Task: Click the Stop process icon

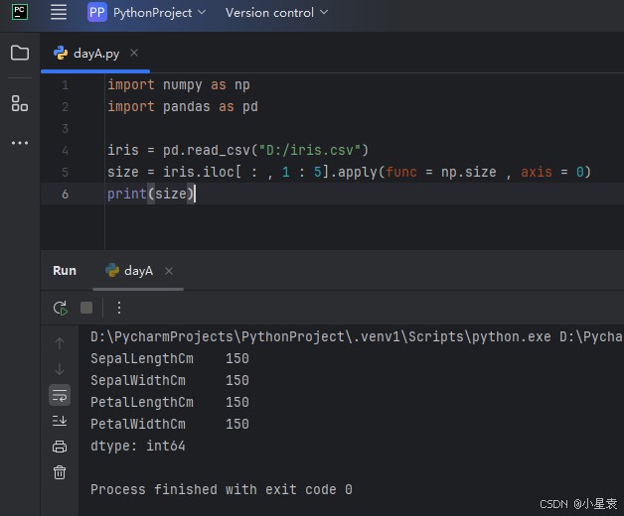Action: pos(86,308)
